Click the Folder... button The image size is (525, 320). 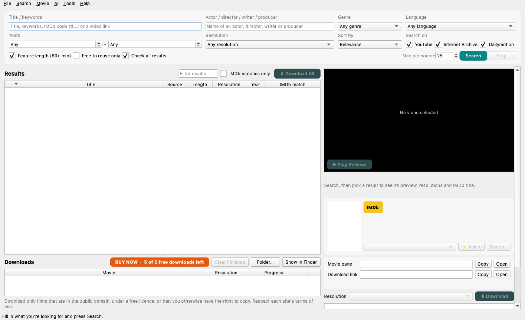pos(265,262)
